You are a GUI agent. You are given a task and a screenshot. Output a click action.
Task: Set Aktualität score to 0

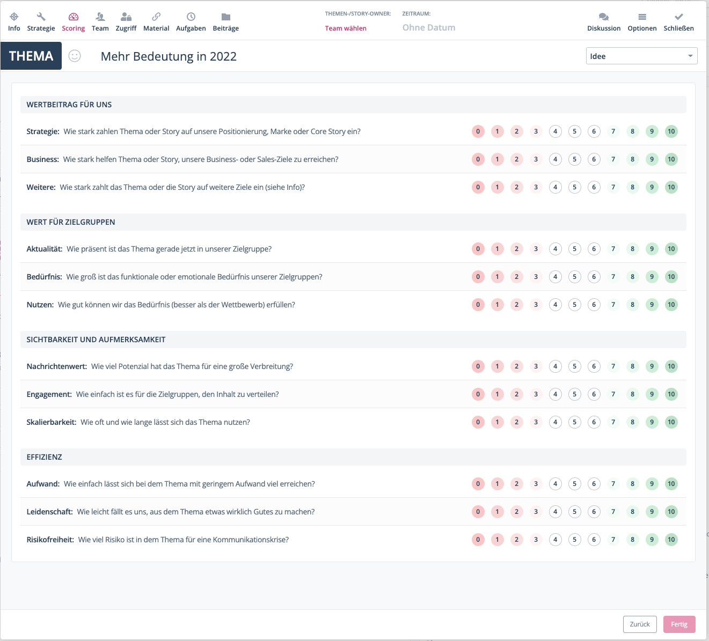(478, 249)
